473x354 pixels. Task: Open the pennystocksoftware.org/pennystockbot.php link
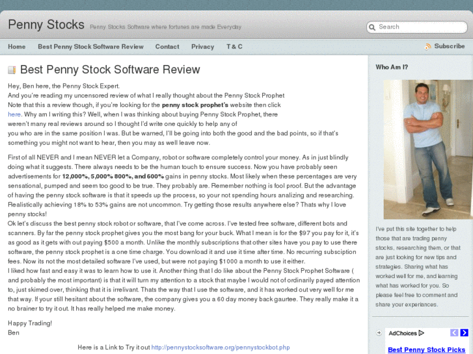pos(221,348)
